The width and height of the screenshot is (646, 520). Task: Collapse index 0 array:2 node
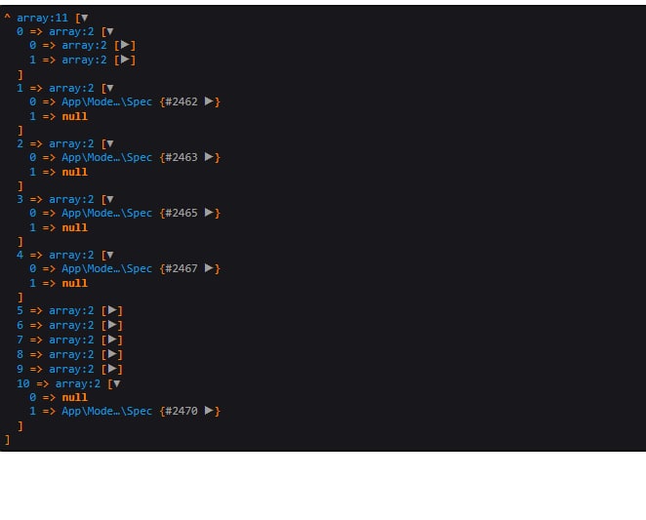(110, 32)
